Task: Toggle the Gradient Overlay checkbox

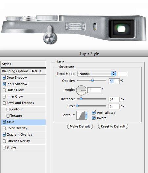Action: pos(4,135)
